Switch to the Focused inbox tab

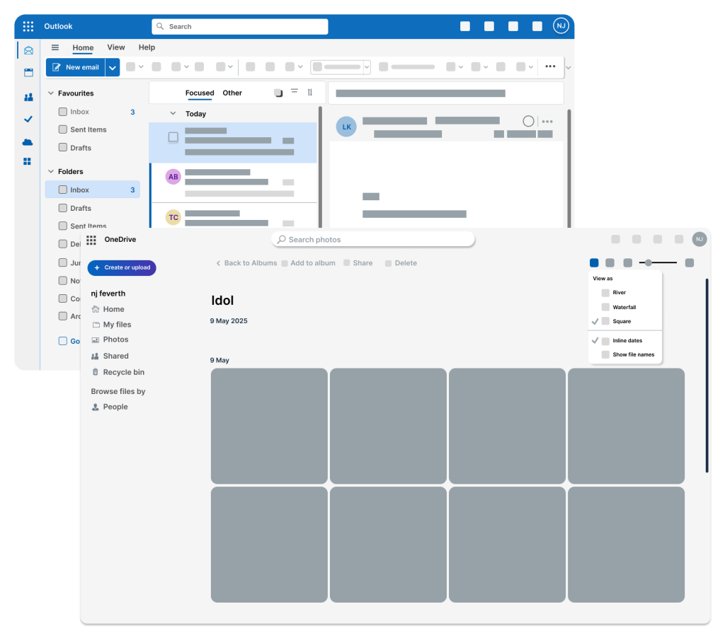(200, 93)
